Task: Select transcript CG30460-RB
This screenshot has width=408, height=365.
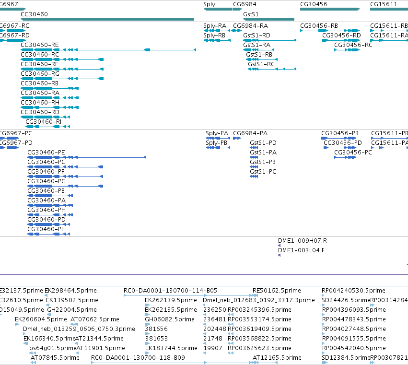Action: [x=50, y=88]
